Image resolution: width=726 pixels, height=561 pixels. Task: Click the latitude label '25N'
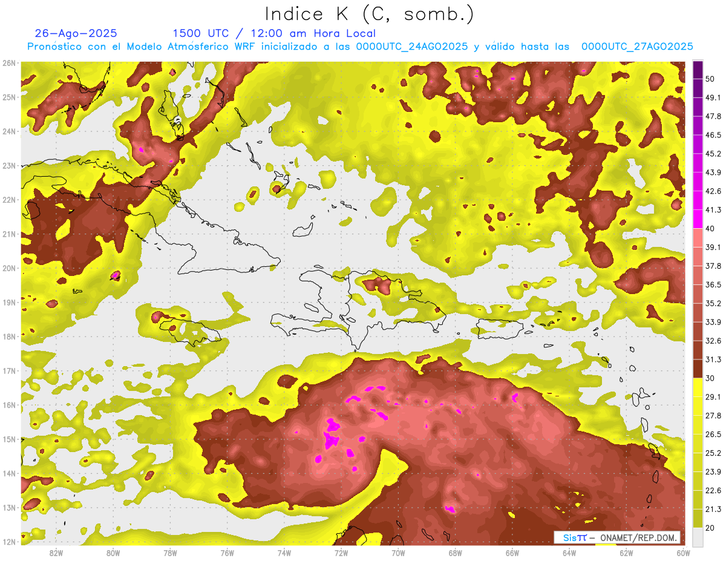[x=9, y=97]
